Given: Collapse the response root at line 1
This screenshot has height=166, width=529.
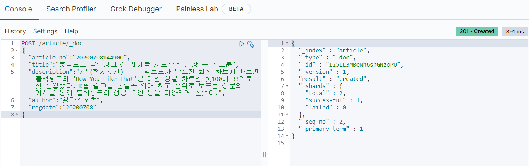Looking at the screenshot, I should point(287,43).
